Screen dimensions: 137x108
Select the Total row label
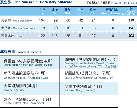click(x=12, y=36)
